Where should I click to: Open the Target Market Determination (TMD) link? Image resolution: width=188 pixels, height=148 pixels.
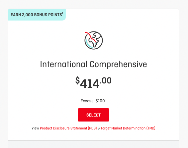(128, 128)
